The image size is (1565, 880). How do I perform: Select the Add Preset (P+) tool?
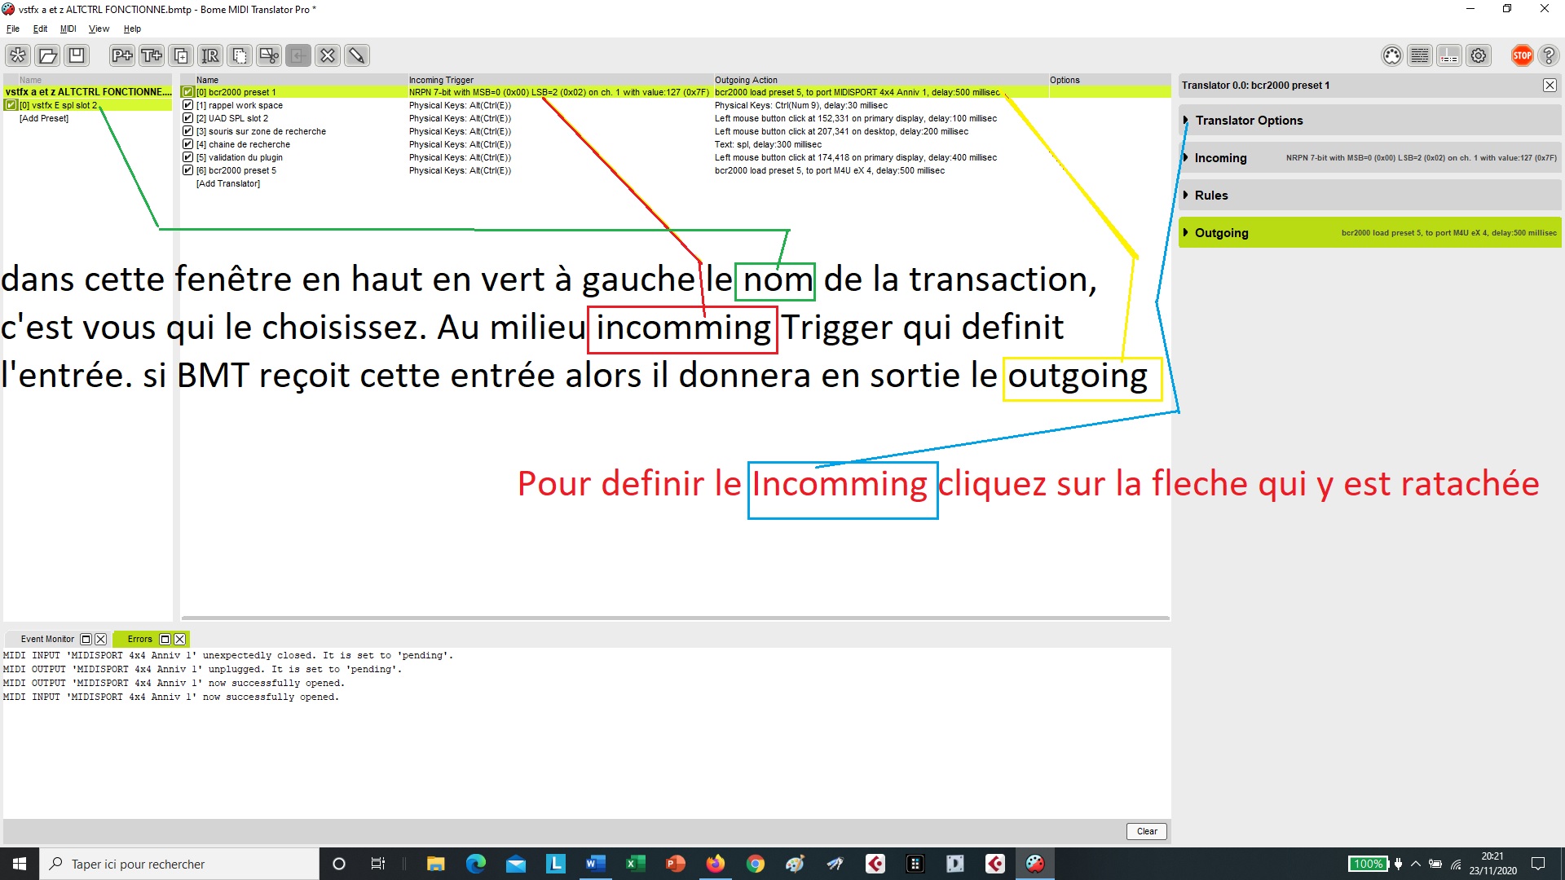click(x=122, y=55)
